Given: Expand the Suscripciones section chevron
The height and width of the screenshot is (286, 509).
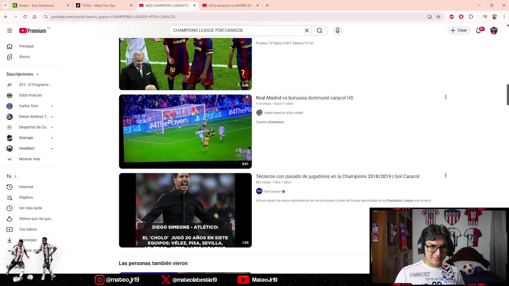Looking at the screenshot, I should click(x=37, y=74).
